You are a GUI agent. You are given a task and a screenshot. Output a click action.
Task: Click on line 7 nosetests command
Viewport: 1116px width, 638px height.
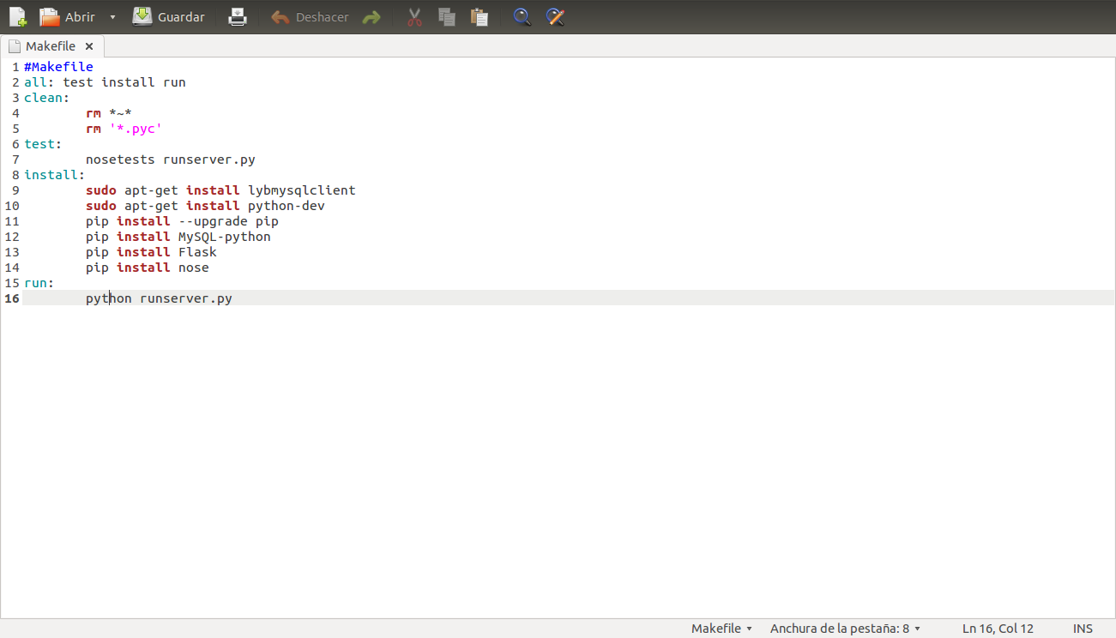[x=168, y=159]
